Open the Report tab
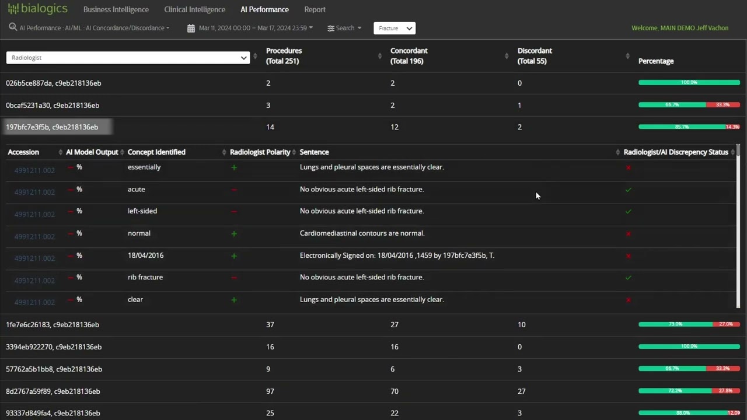 (x=315, y=9)
